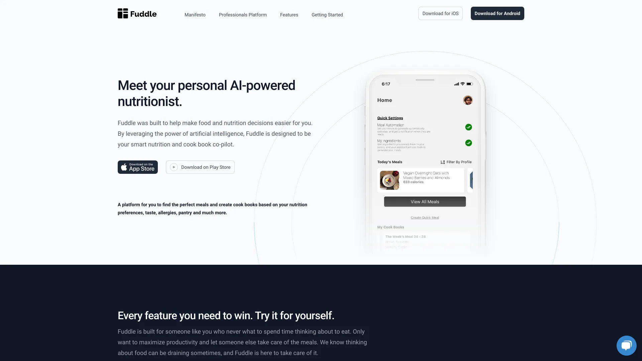Click Download for Android button
The height and width of the screenshot is (361, 642).
(x=497, y=13)
